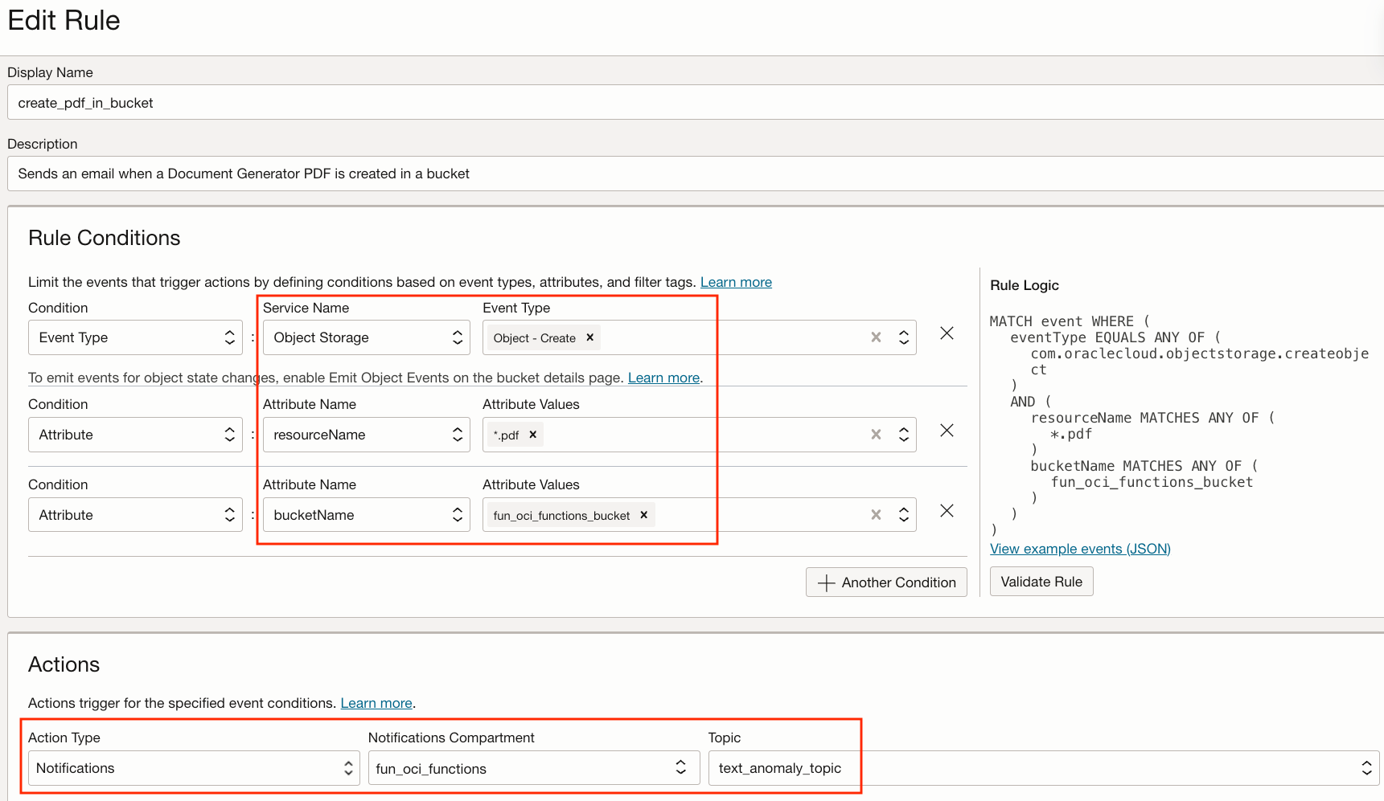Remove the Object - Create event type tag
The image size is (1384, 801).
tap(589, 337)
